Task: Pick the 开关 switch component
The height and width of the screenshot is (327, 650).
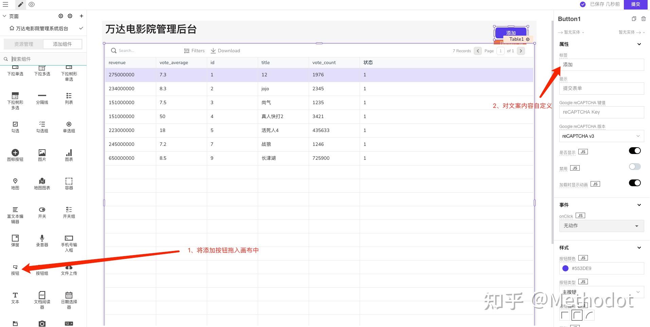Action: click(42, 212)
